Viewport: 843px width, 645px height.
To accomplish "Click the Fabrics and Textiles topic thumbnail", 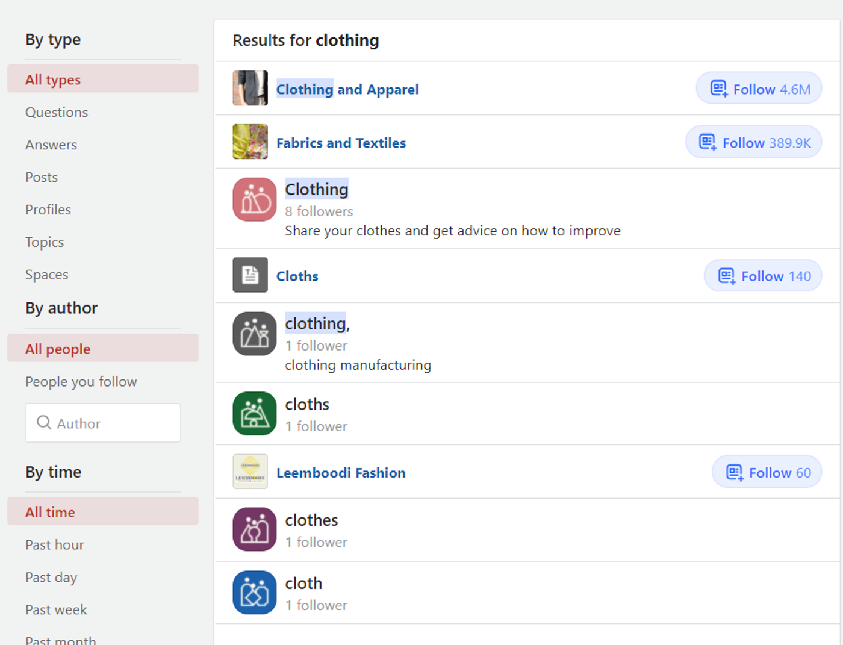I will point(250,142).
